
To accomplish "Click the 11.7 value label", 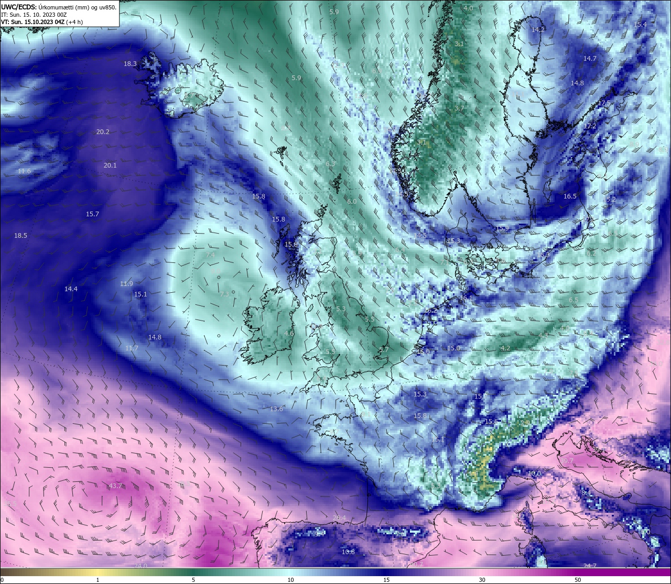I will 132,348.
